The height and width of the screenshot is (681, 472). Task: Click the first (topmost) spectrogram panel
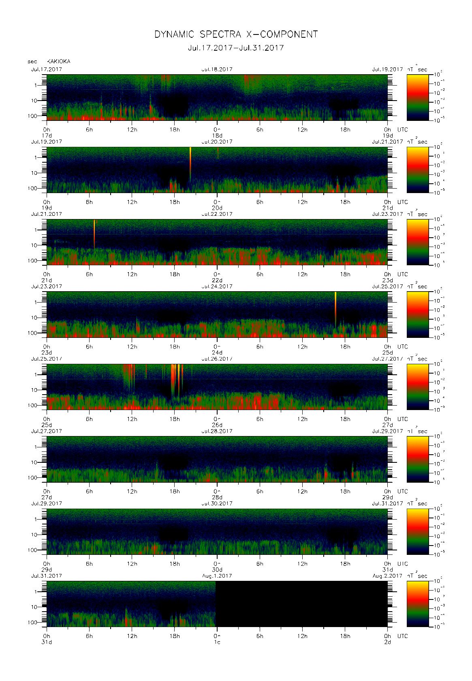point(217,97)
